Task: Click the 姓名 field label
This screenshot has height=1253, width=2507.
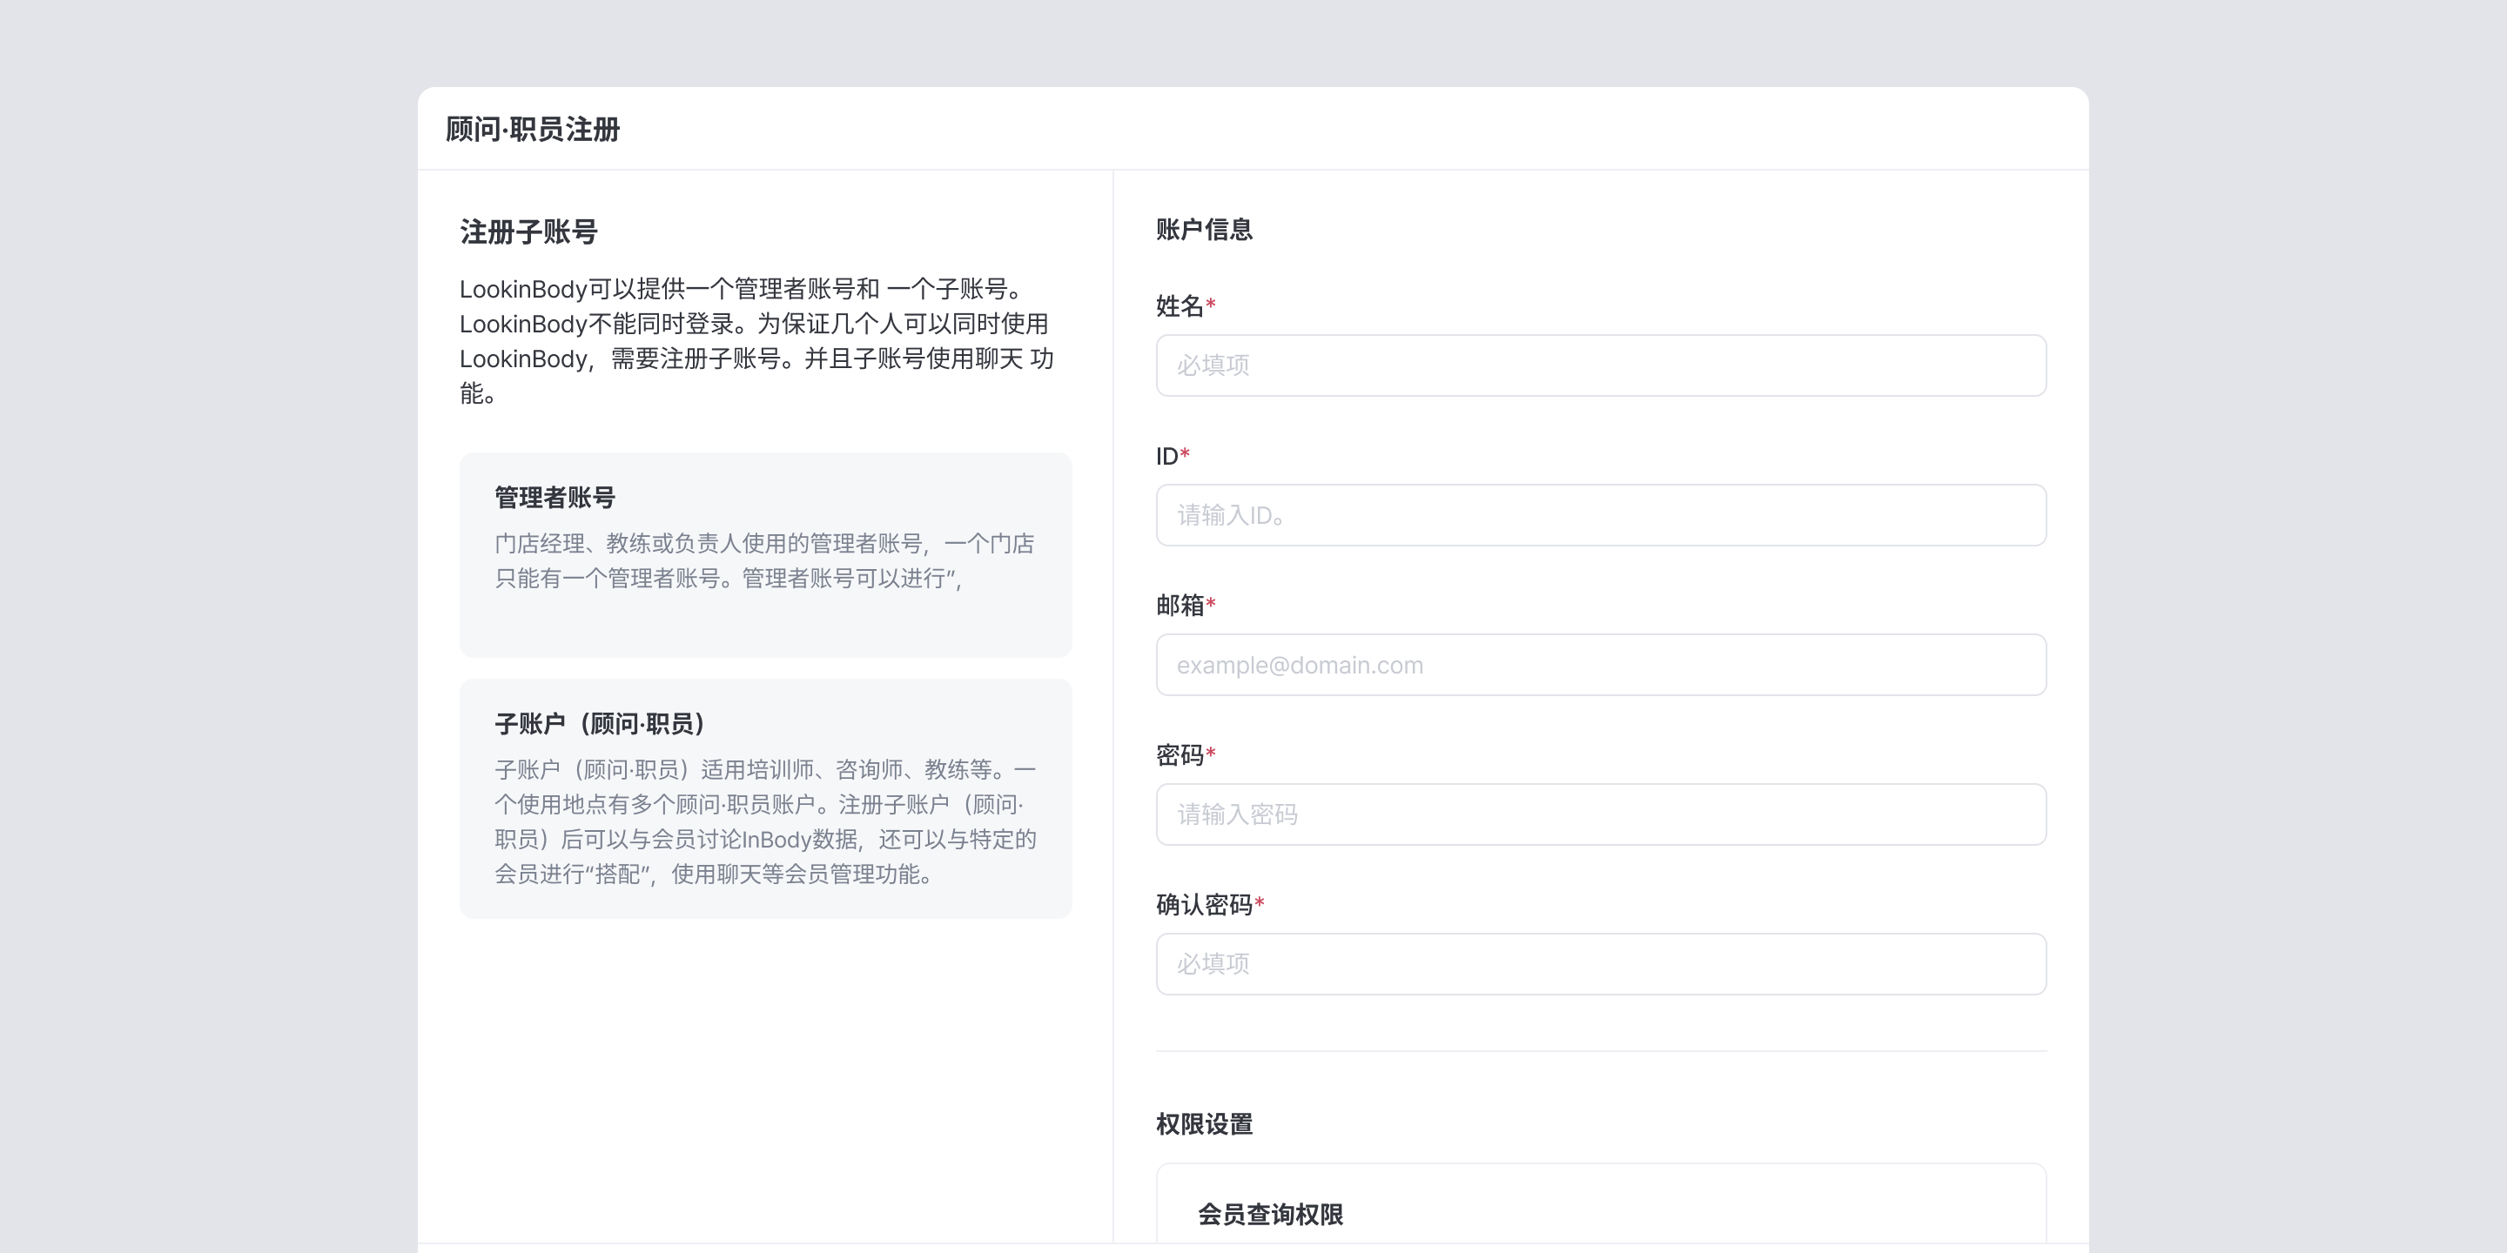Action: tap(1180, 306)
